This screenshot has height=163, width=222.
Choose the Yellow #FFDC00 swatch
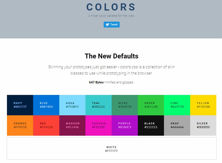[x=203, y=105]
